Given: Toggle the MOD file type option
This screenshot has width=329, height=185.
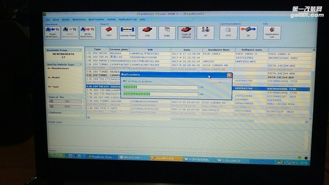Looking at the screenshot, I should [x=67, y=106].
